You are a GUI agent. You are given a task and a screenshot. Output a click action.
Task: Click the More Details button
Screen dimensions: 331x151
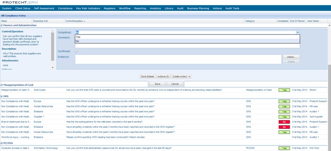click(147, 76)
